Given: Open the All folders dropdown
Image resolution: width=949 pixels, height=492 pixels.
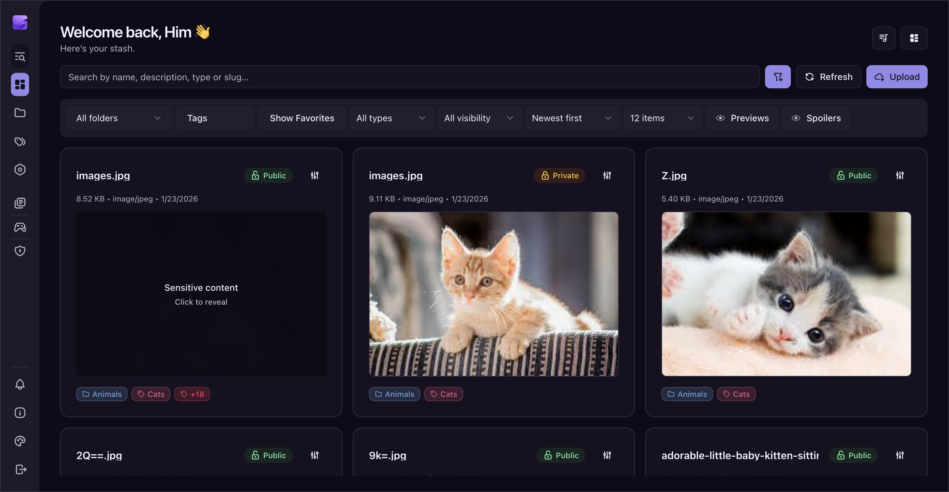Looking at the screenshot, I should coord(119,118).
